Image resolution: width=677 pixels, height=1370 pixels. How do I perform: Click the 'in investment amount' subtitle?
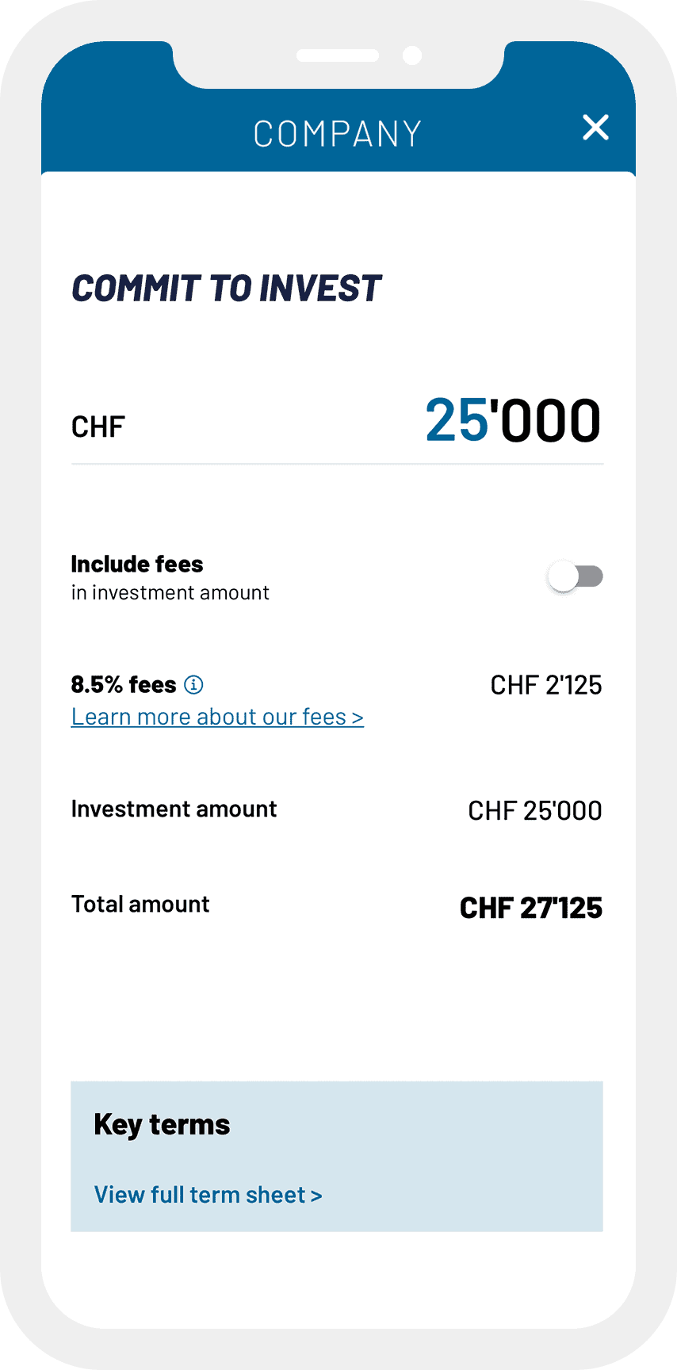pyautogui.click(x=170, y=593)
